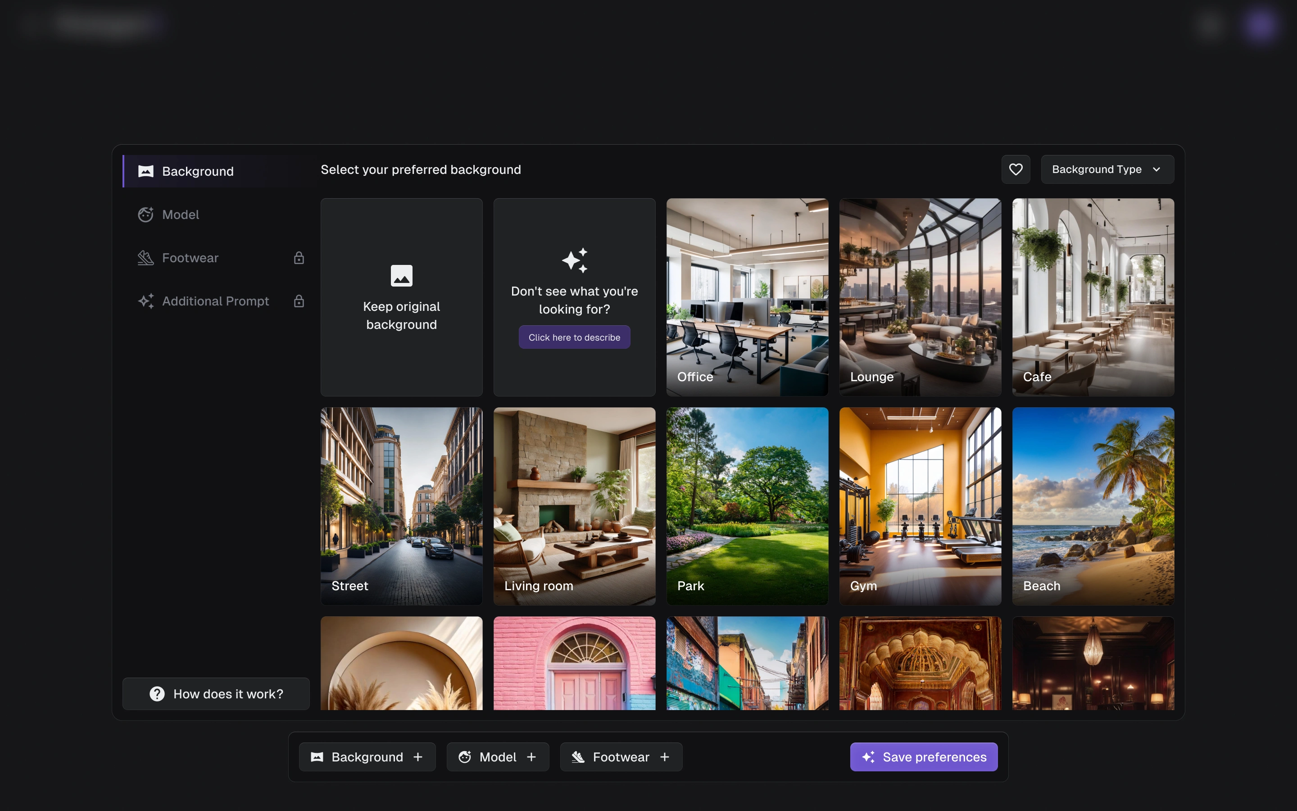Select the Living room background

click(x=574, y=506)
